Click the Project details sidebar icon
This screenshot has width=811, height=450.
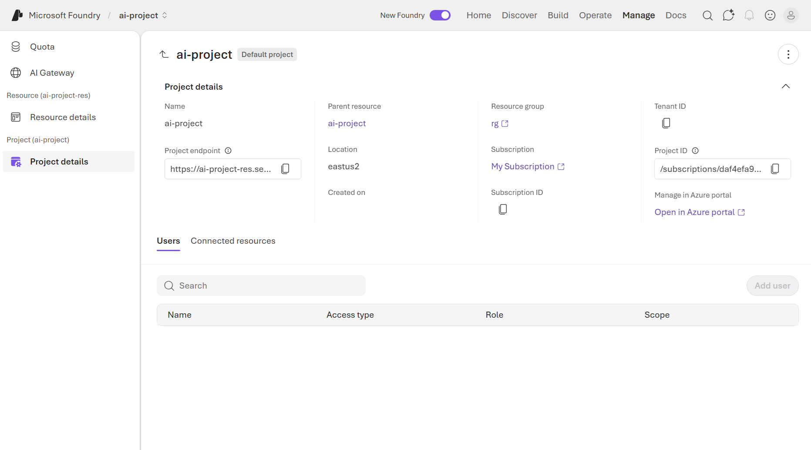point(16,161)
